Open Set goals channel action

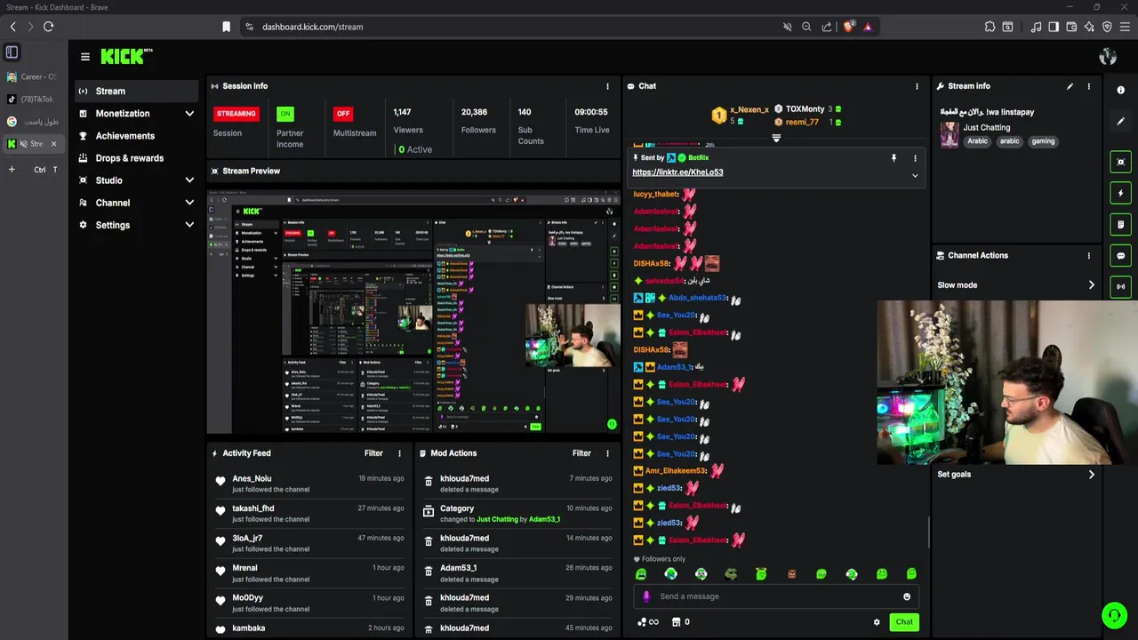tap(1016, 475)
